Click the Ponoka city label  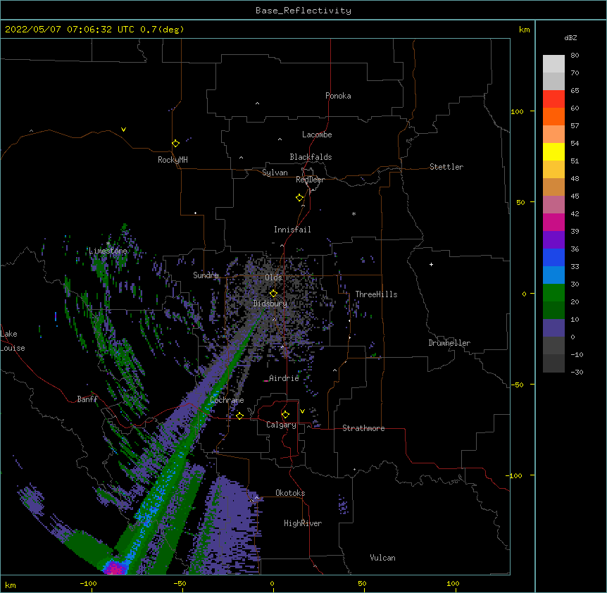(338, 96)
